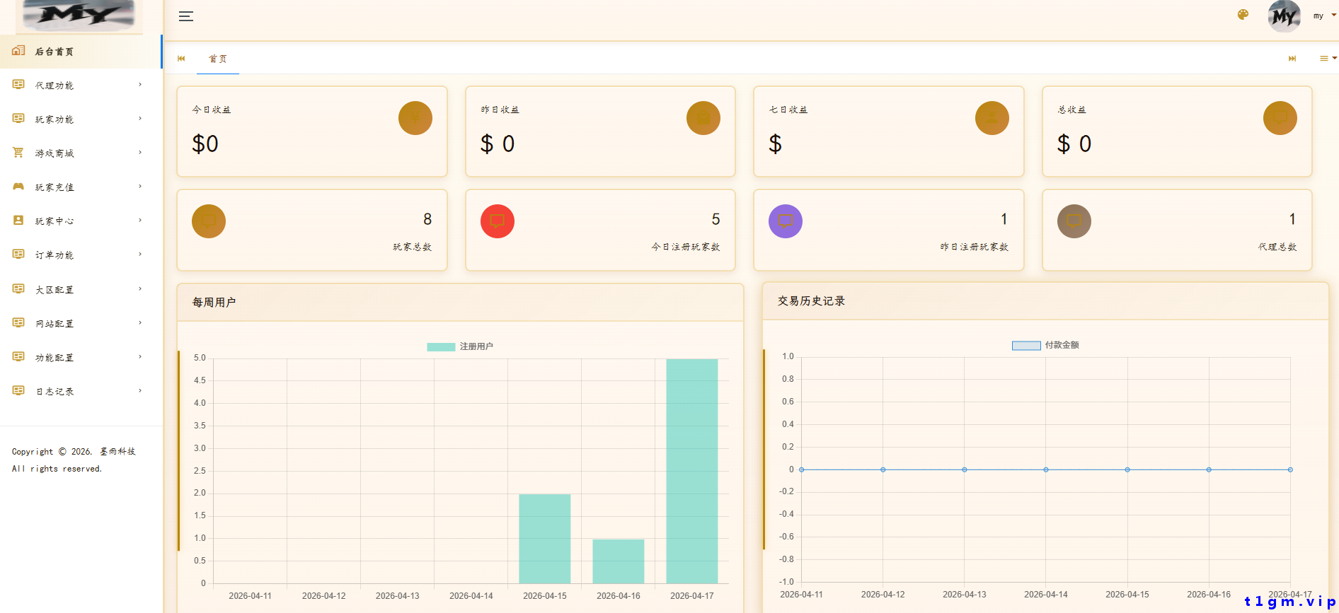1339x613 pixels.
Task: Select the 首页 tab
Action: point(218,59)
